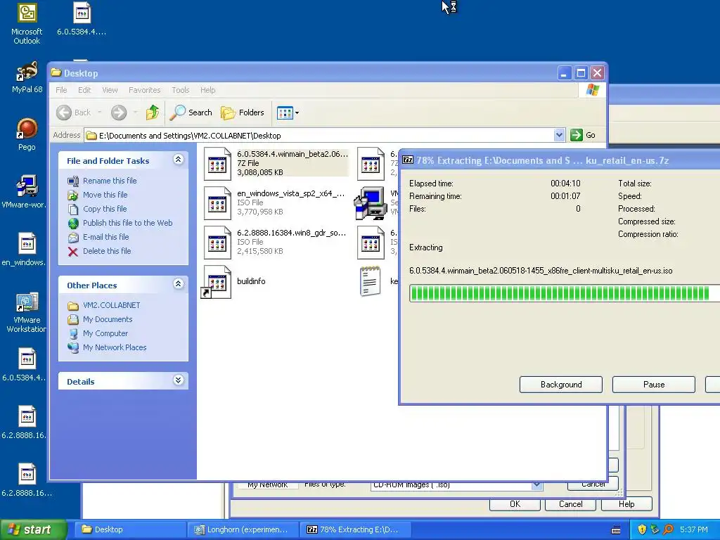The image size is (720, 540).
Task: Open the Files of type dropdown
Action: tap(536, 485)
